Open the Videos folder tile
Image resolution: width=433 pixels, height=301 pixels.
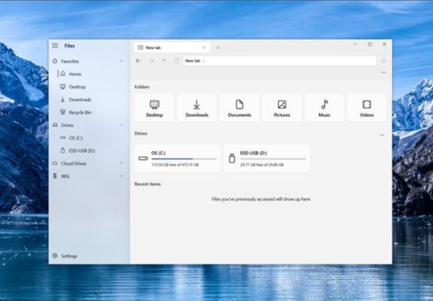367,108
